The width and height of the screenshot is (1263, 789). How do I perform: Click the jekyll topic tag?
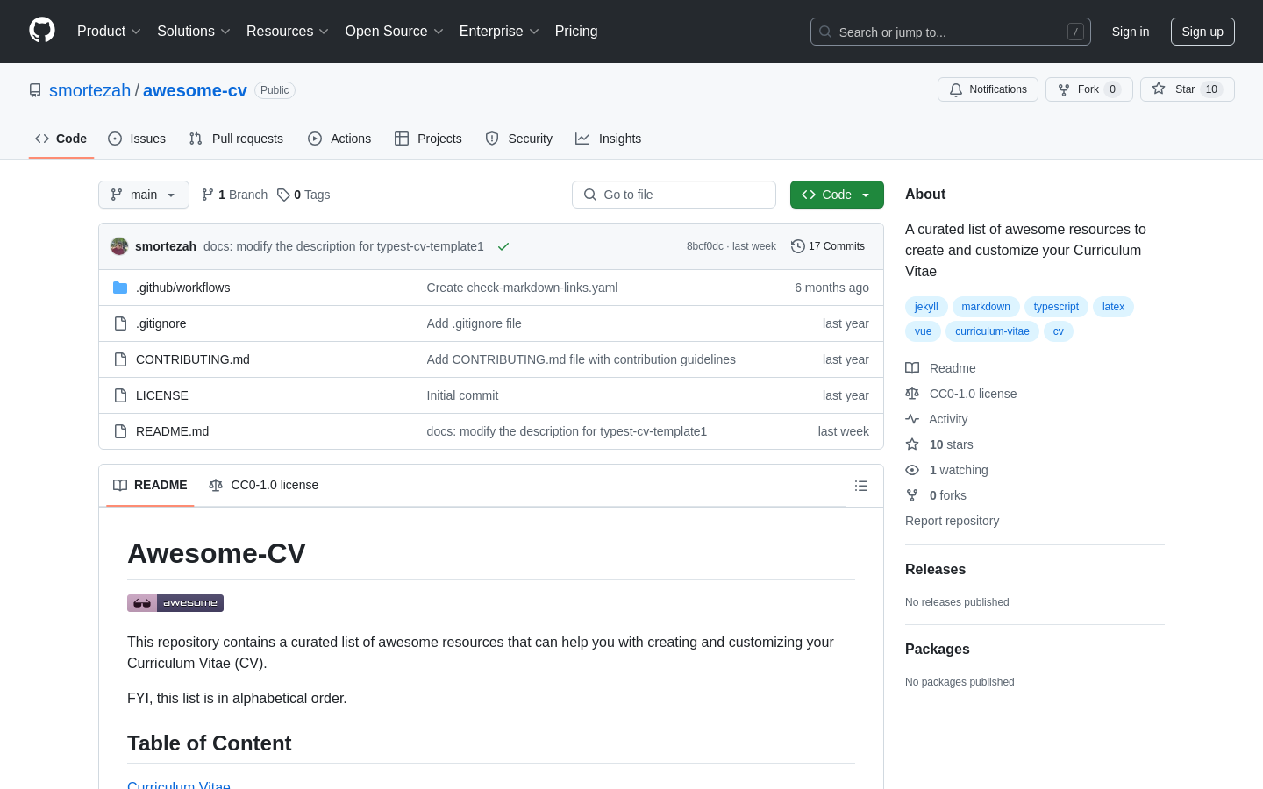coord(926,307)
